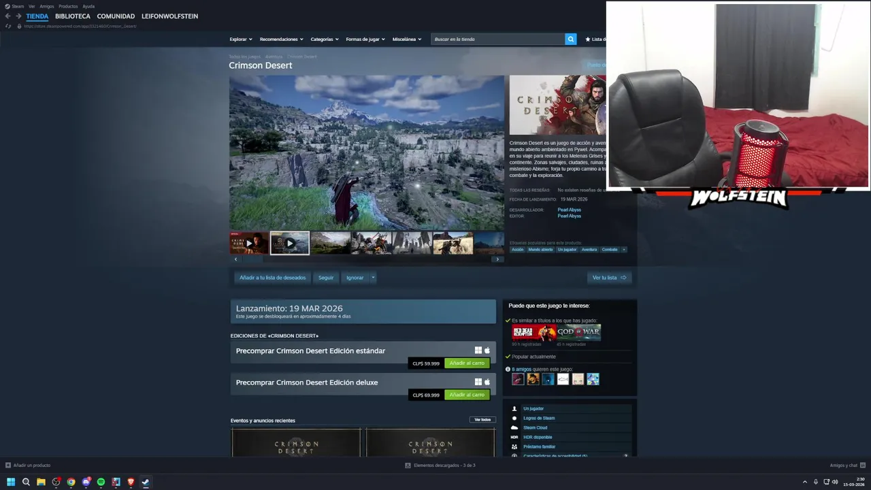Show hidden system tray icons
Screen dimensions: 871x490
coord(805,482)
